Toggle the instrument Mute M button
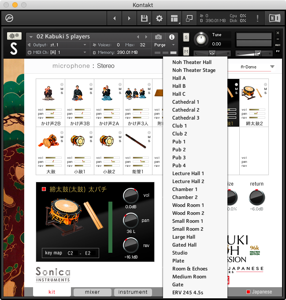This screenshot has width=286, height=300. coord(186,51)
